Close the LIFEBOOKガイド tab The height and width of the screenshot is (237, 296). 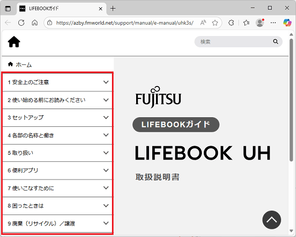click(x=101, y=9)
